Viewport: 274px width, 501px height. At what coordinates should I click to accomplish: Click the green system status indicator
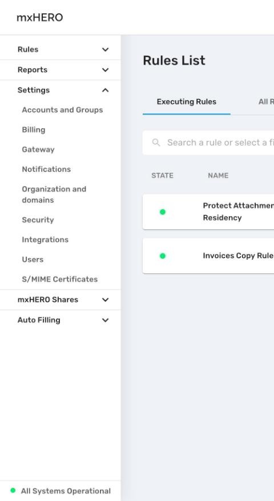tap(13, 491)
